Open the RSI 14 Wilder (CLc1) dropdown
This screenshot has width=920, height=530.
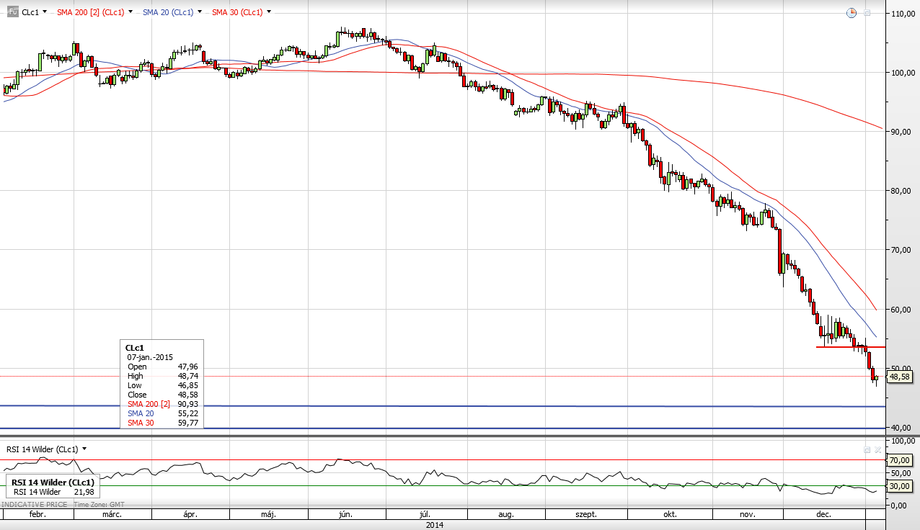click(84, 449)
